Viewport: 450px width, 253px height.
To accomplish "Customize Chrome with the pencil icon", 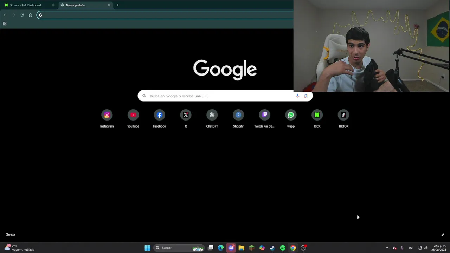I will (x=443, y=235).
